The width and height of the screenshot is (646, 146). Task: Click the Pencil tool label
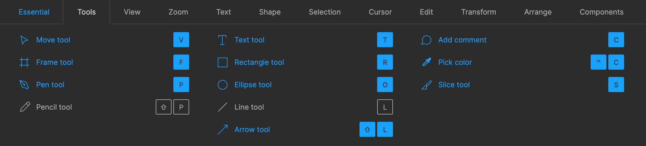54,107
